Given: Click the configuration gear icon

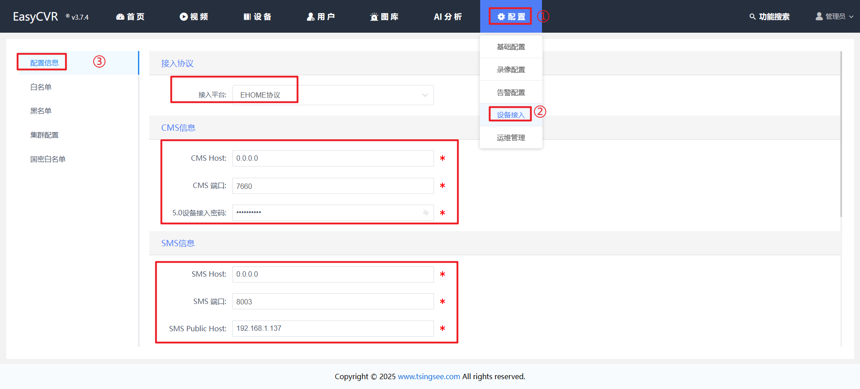Looking at the screenshot, I should [501, 17].
